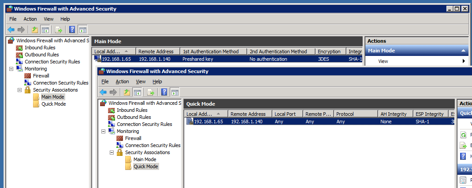
Task: Click Forward arrow in back window toolbar
Action: pyautogui.click(x=21, y=29)
